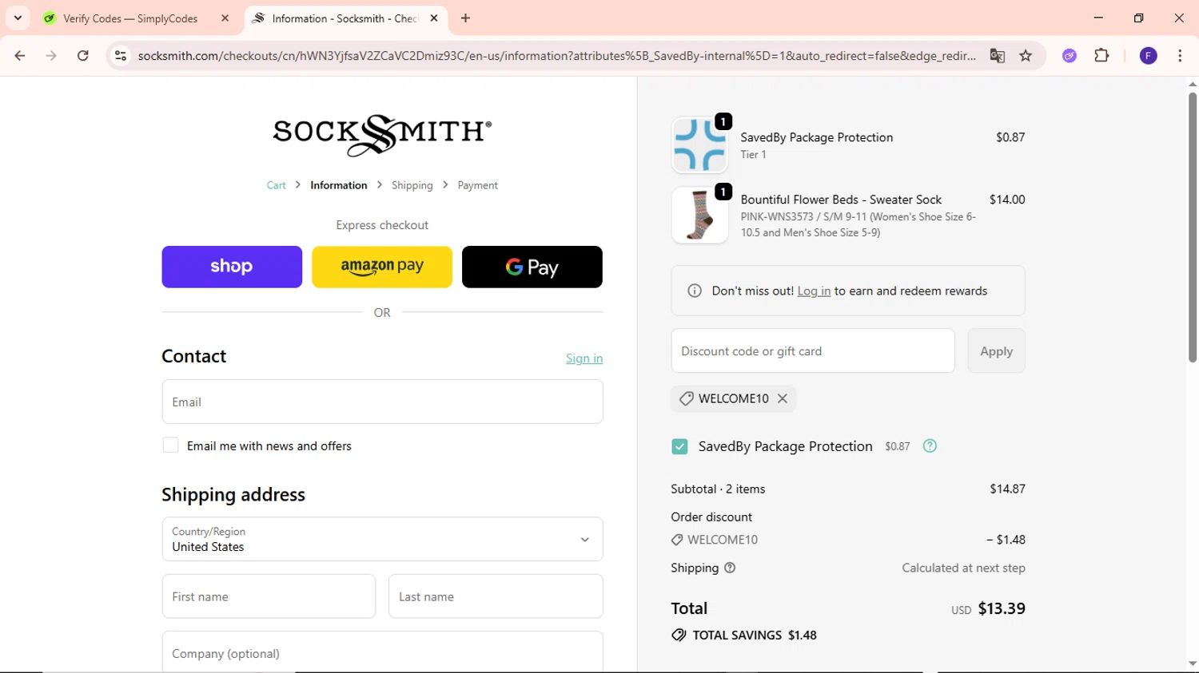Click the SavedBy Package Protection thumbnail
The width and height of the screenshot is (1199, 673).
coord(699,144)
